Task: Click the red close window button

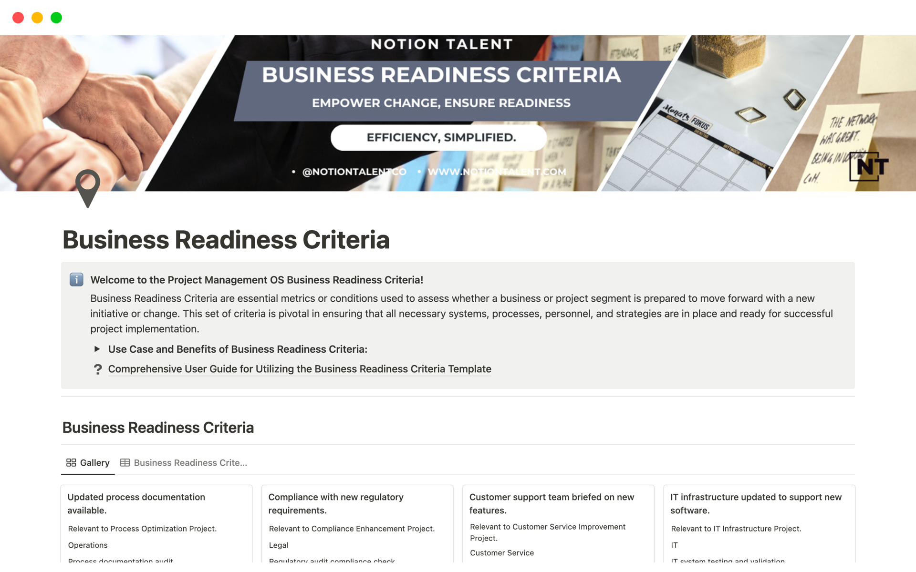Action: 18,18
